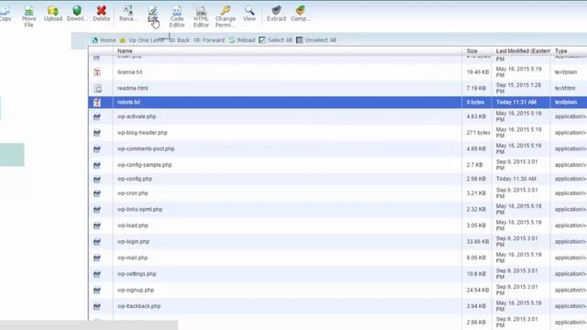Launch the Code Editor
The image size is (587, 330).
[177, 16]
